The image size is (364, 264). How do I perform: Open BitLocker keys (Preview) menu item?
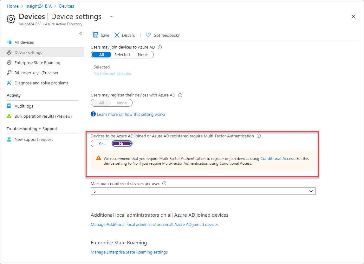pos(42,73)
